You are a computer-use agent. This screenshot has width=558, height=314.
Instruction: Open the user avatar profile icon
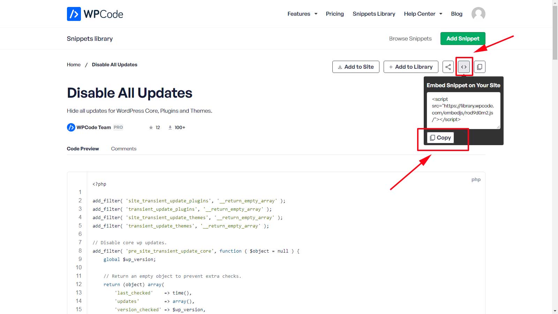point(478,14)
